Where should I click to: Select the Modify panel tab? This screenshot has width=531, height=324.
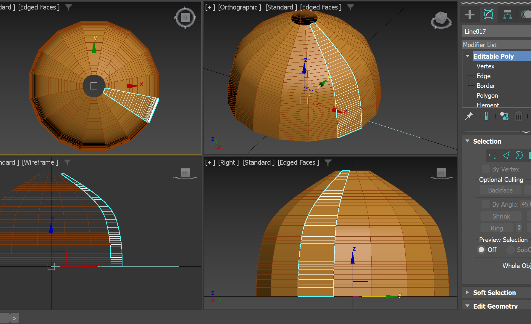(488, 14)
